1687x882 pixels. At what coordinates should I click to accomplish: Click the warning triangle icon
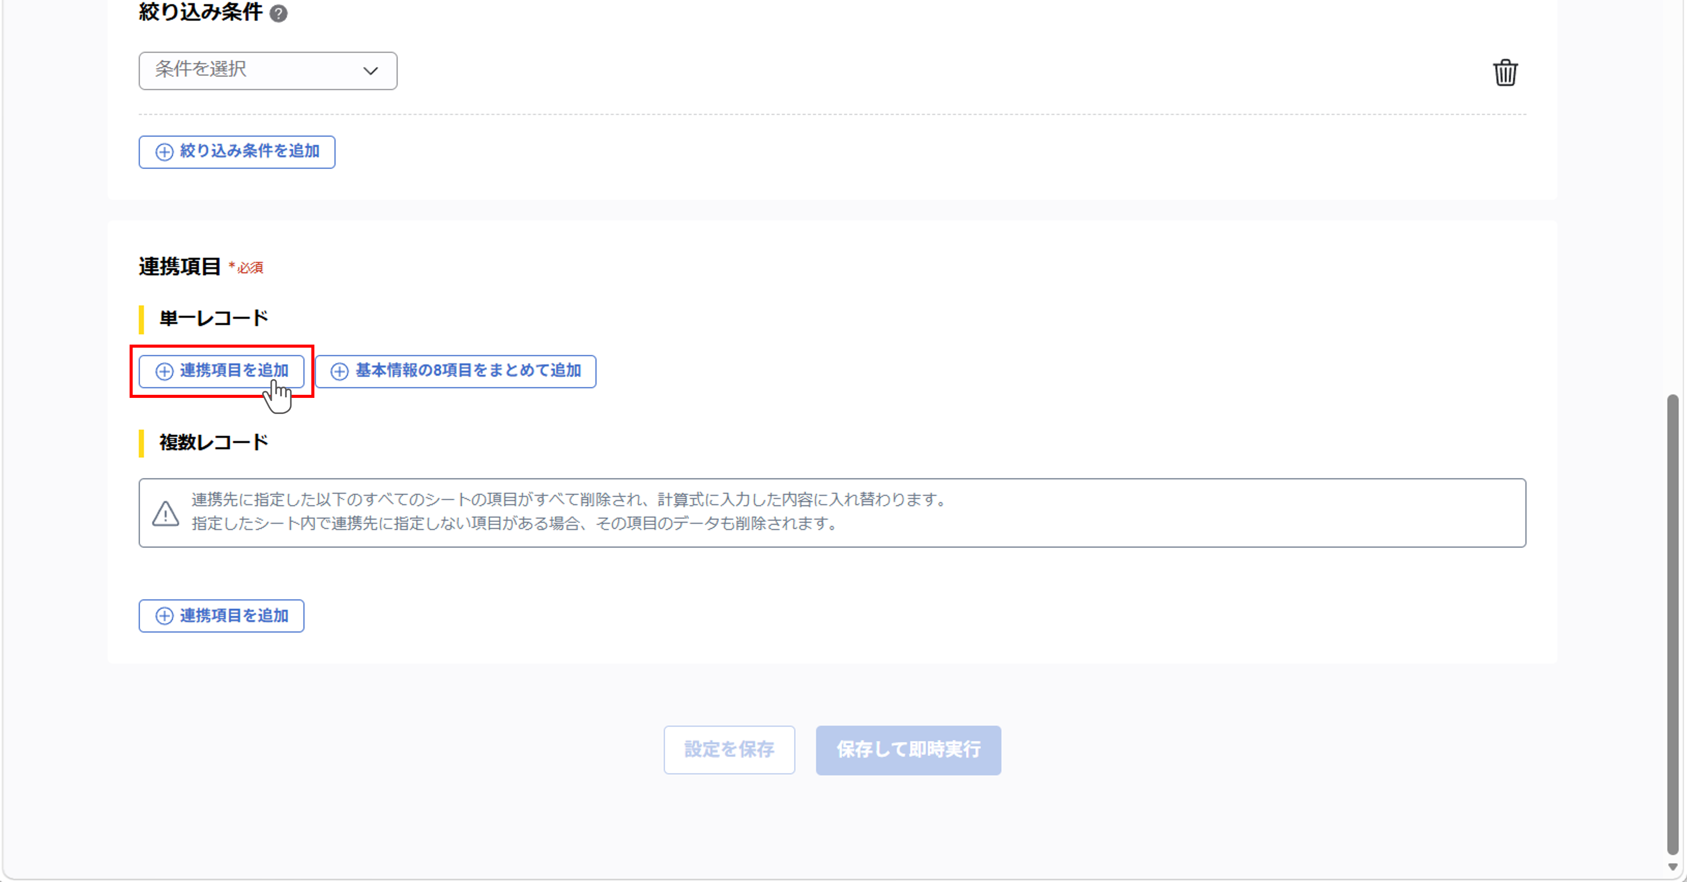(166, 513)
